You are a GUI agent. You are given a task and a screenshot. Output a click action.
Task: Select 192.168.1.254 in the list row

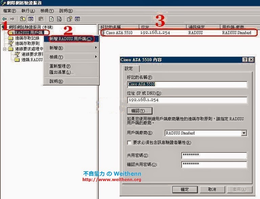pyautogui.click(x=155, y=33)
